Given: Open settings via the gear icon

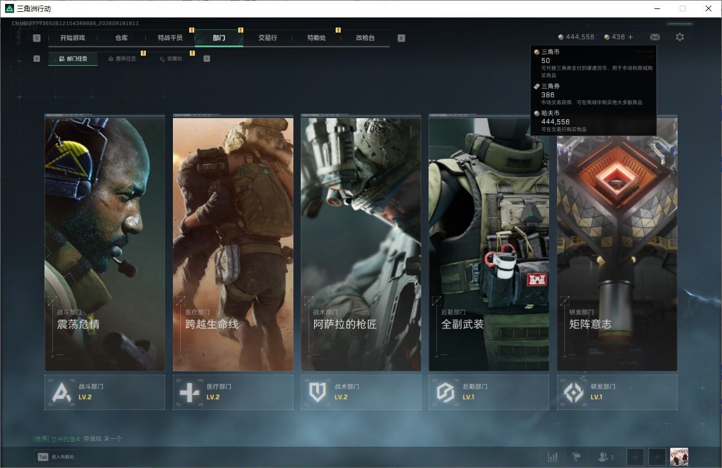Looking at the screenshot, I should click(x=680, y=37).
